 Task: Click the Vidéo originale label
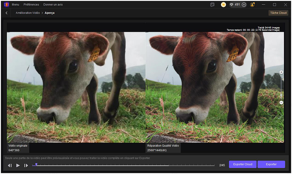18,146
